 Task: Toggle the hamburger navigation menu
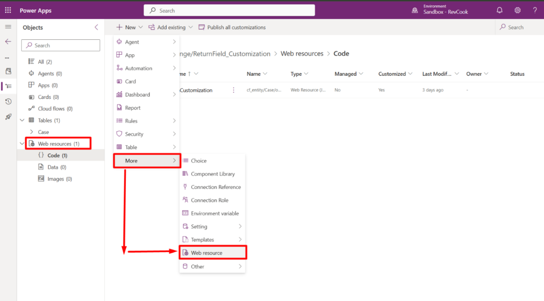[8, 27]
